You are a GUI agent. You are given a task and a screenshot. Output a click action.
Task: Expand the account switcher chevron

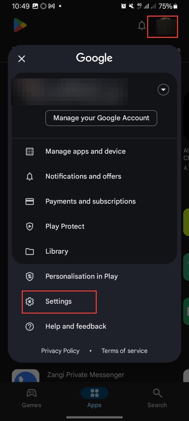(163, 89)
